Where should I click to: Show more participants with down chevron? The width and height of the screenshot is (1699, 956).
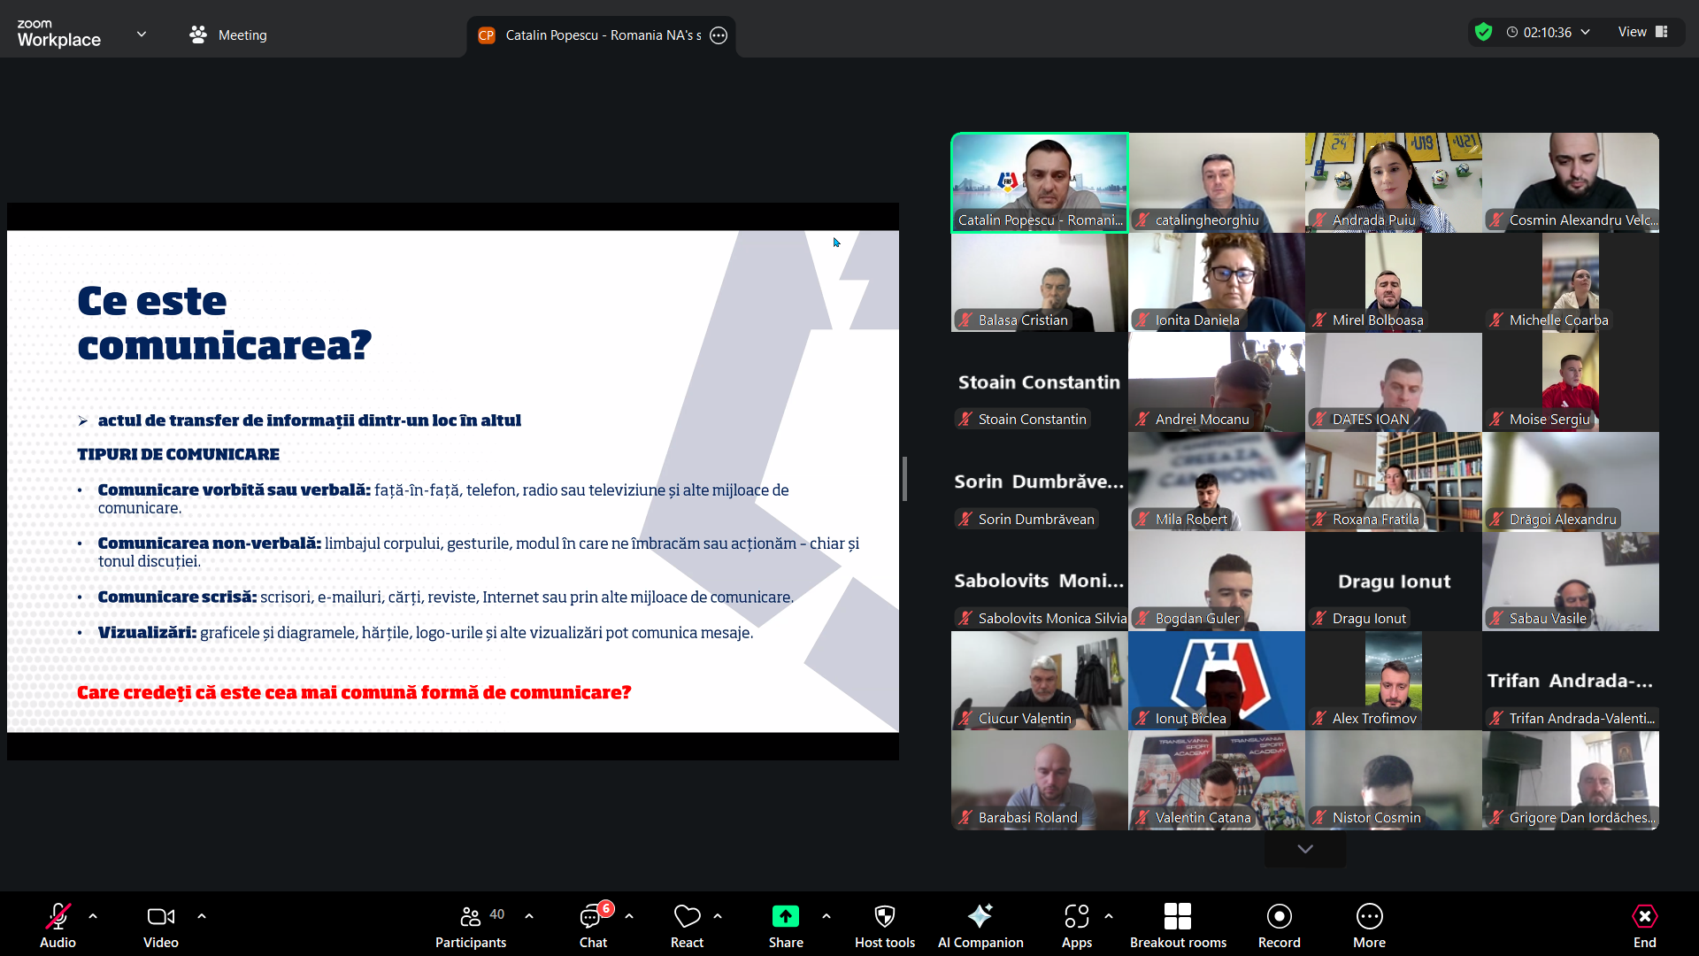tap(1304, 849)
